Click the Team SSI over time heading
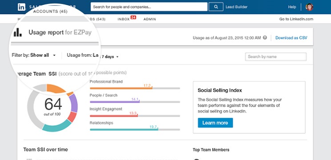This screenshot has height=160, width=331. pyautogui.click(x=45, y=149)
